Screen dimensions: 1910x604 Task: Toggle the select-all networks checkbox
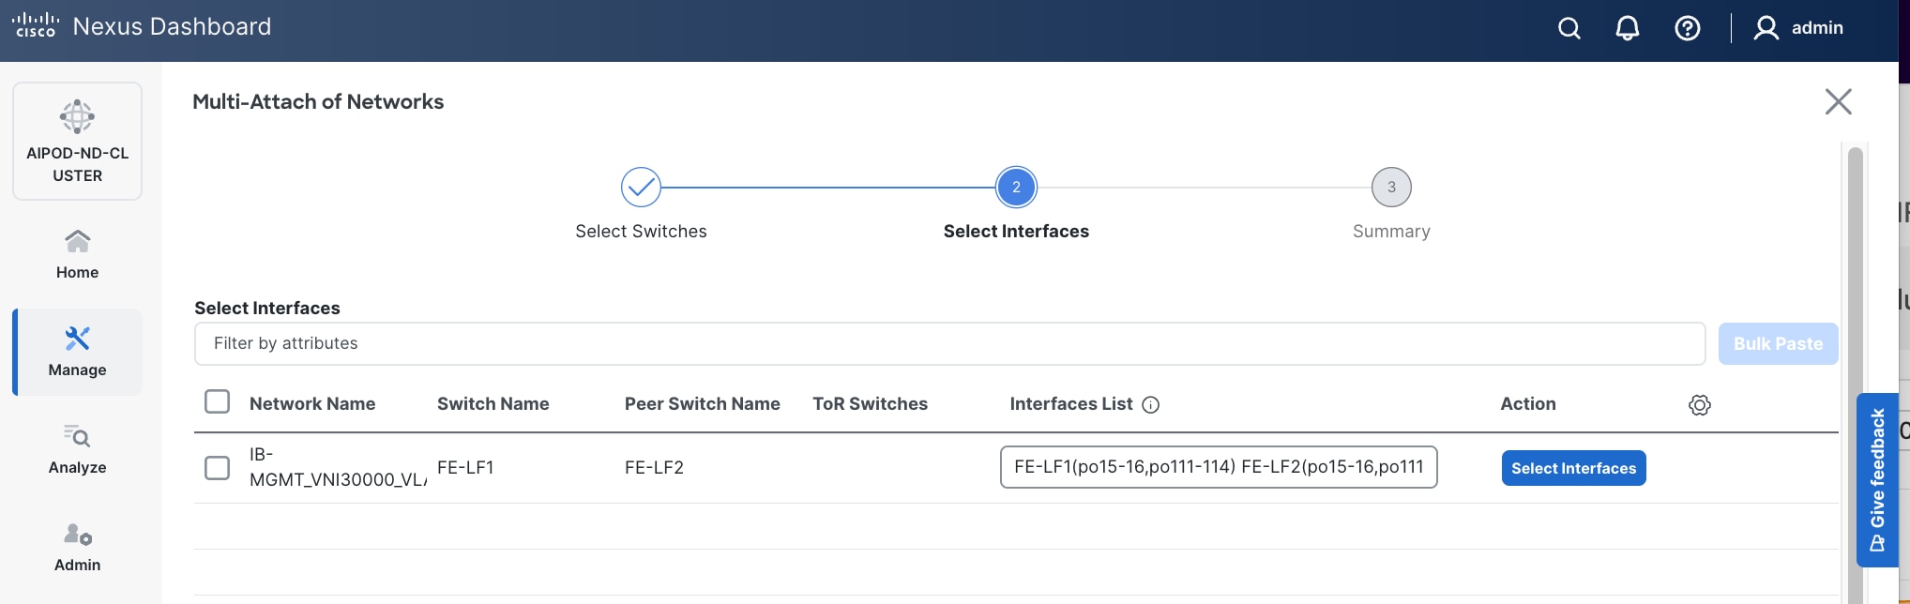pos(217,402)
